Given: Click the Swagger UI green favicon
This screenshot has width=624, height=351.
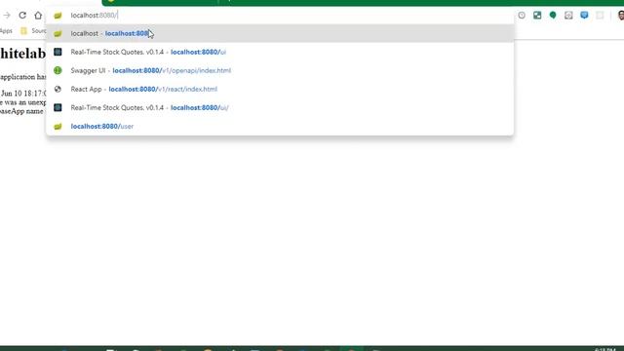Looking at the screenshot, I should tap(58, 70).
